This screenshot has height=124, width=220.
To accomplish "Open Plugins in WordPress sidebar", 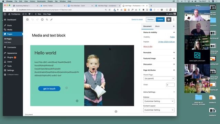I will click(13, 58).
